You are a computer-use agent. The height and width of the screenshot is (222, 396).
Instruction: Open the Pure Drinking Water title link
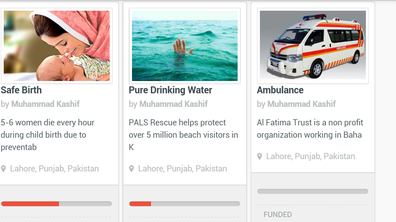(170, 90)
